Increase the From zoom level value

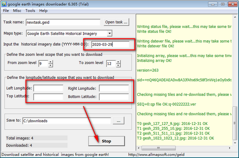[x=51, y=62]
